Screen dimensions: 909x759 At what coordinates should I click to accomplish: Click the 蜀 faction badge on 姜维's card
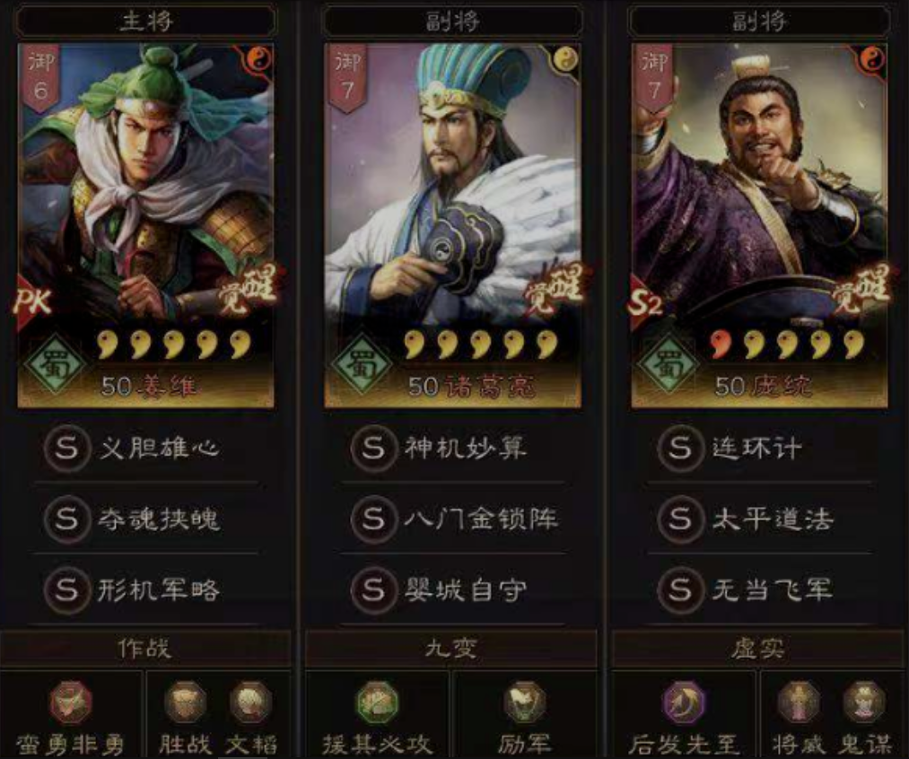click(55, 364)
